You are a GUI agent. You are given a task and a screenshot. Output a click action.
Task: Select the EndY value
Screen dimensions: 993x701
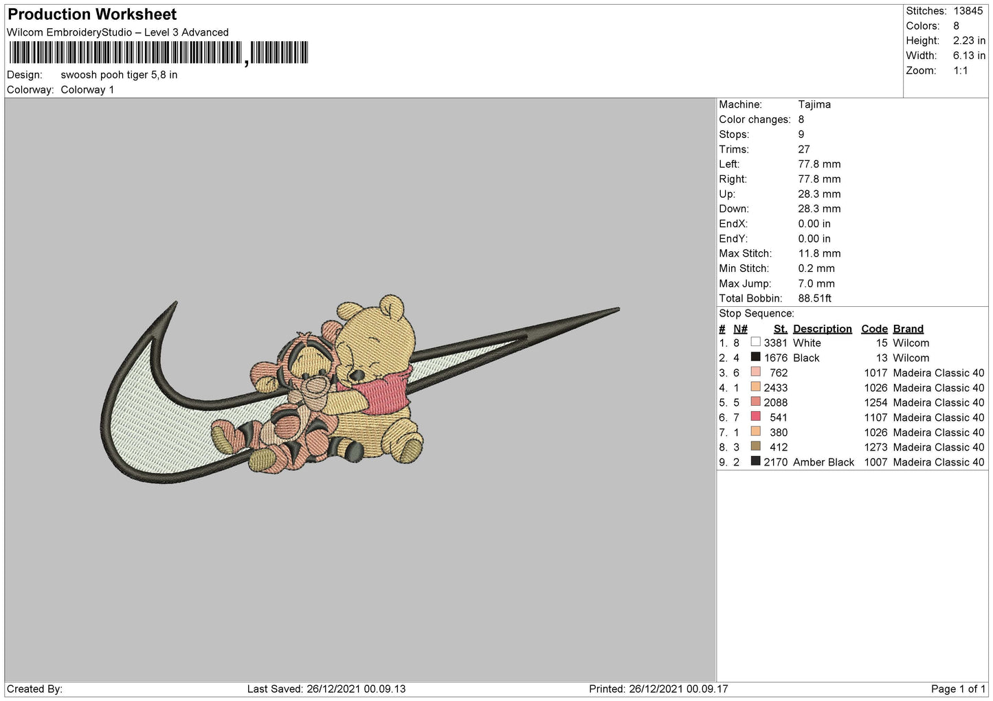coord(814,239)
